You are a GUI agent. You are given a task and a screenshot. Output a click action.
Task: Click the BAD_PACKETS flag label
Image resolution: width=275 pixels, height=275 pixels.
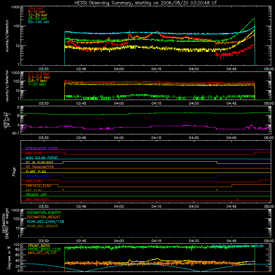[37, 199]
